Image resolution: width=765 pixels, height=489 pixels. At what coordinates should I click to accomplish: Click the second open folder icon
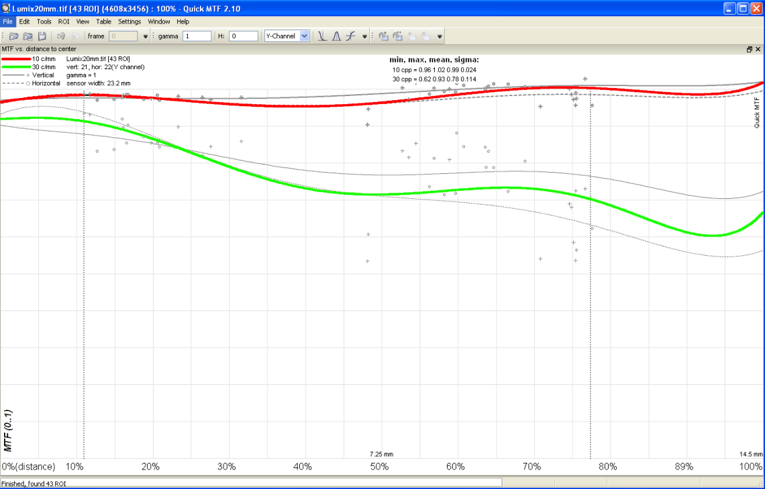(x=28, y=36)
